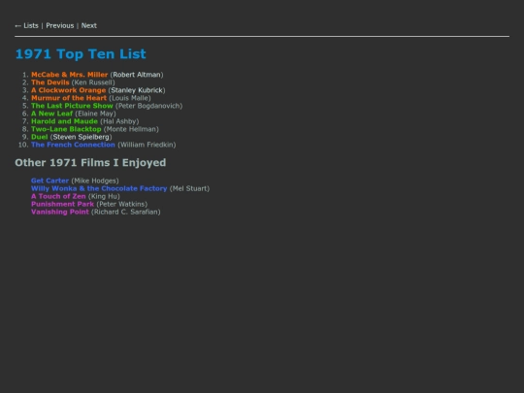Click the 1971 Top Ten List heading

pyautogui.click(x=81, y=53)
